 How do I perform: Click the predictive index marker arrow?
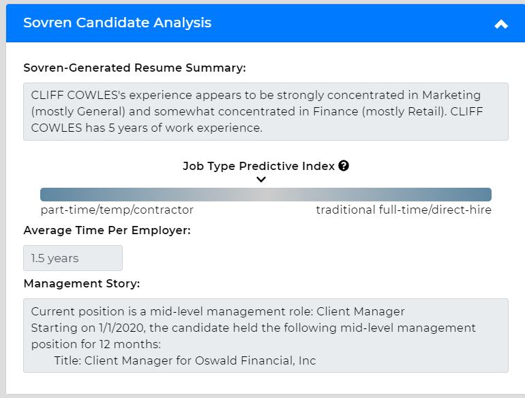click(261, 180)
